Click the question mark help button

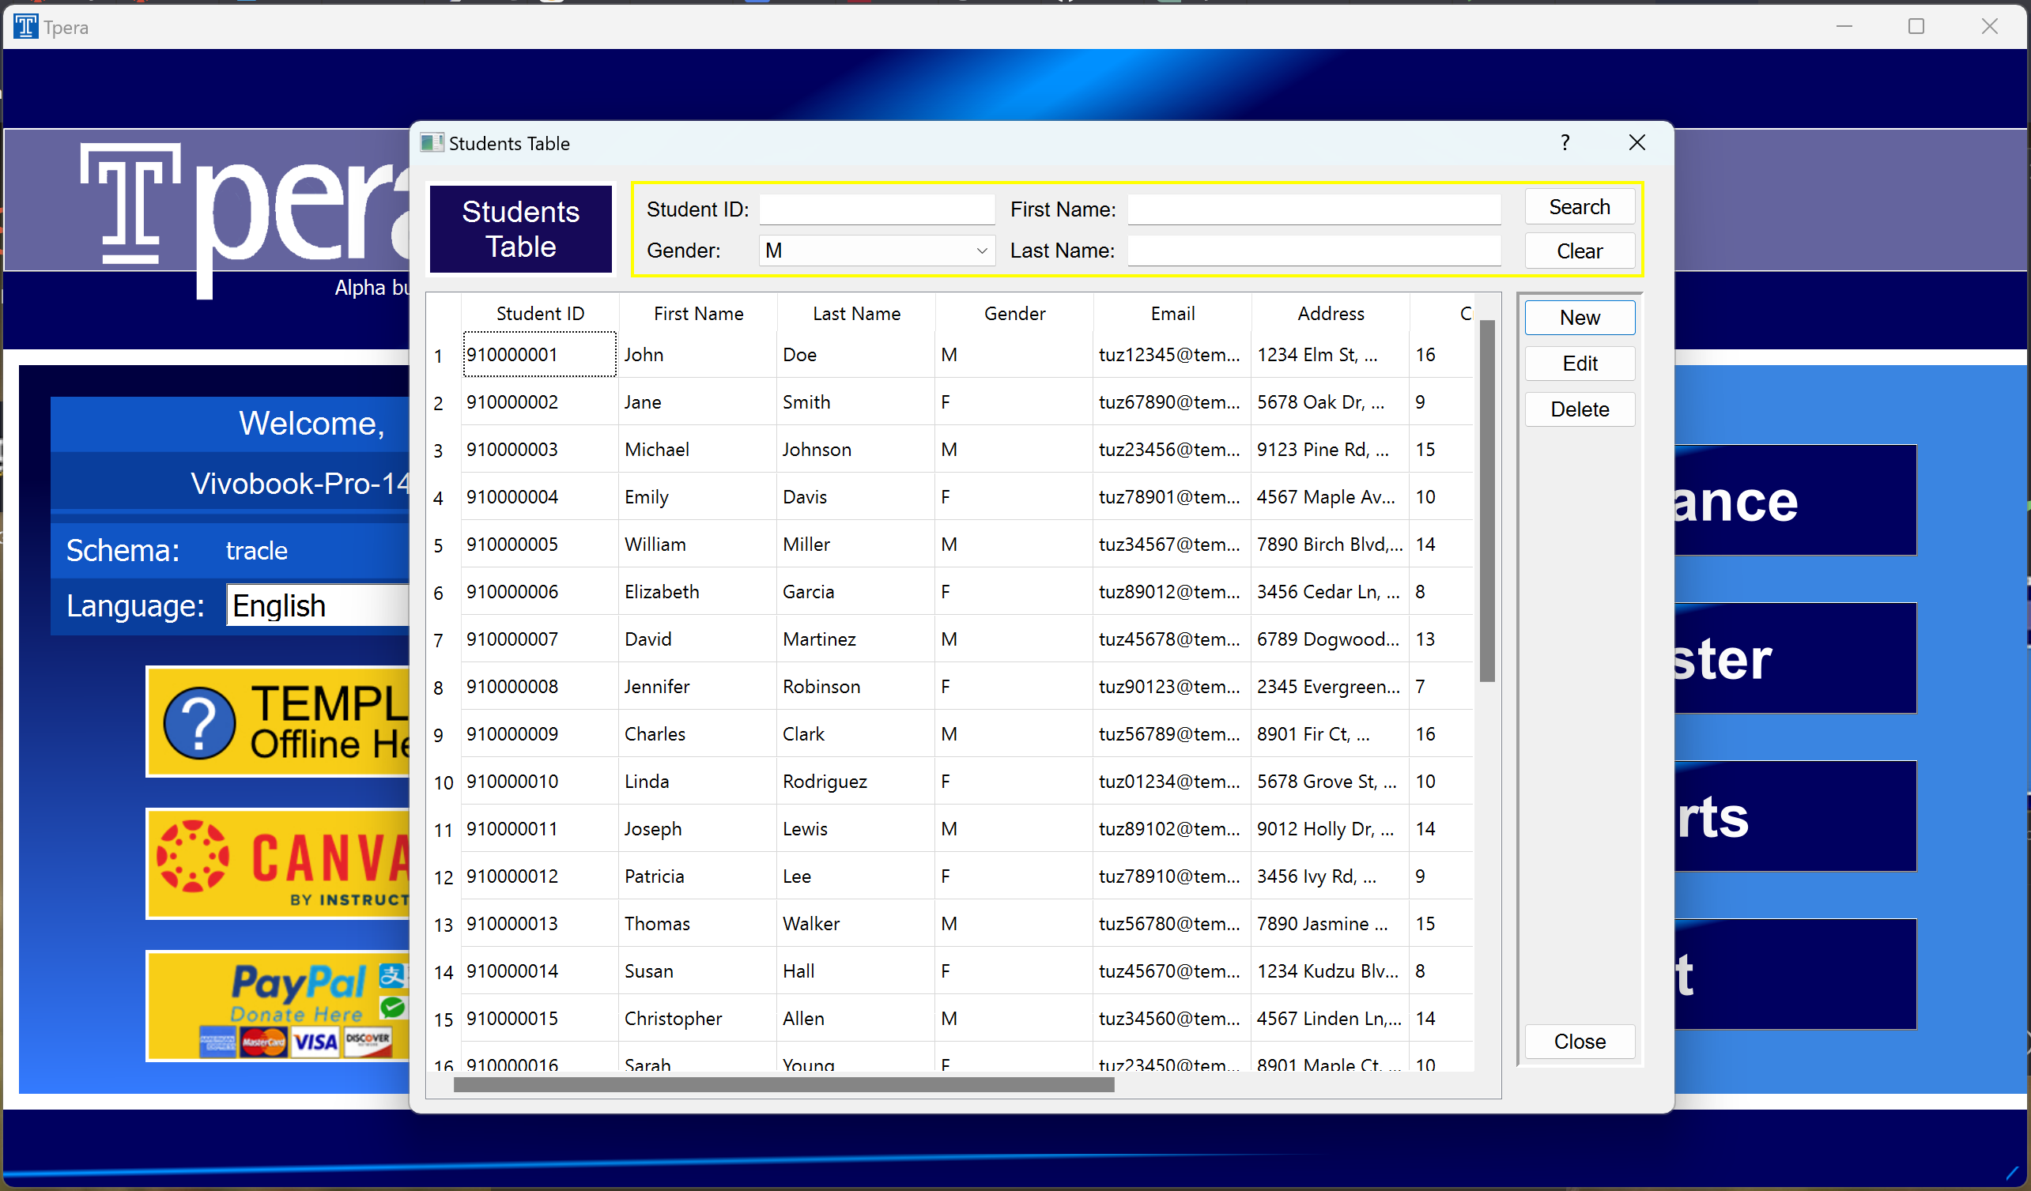[x=1565, y=143]
